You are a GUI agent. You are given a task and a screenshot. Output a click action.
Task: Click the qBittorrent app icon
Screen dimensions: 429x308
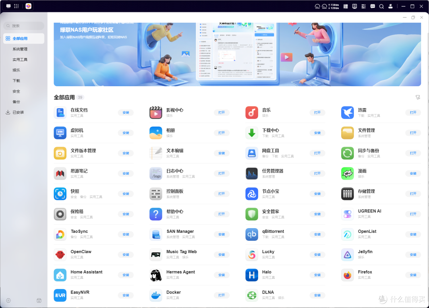pyautogui.click(x=252, y=234)
